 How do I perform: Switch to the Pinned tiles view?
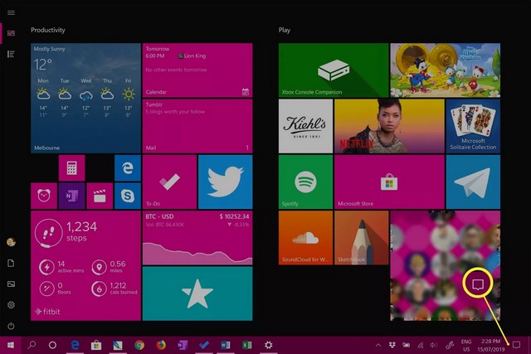[x=11, y=33]
